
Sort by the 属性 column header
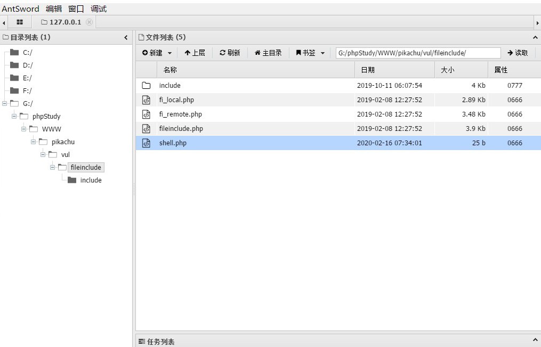(514, 70)
